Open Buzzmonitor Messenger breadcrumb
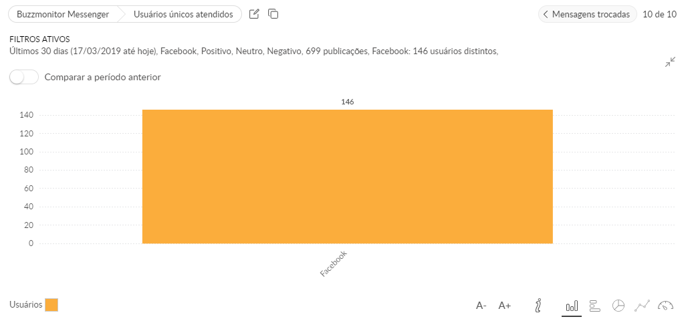The height and width of the screenshot is (327, 688). [63, 14]
